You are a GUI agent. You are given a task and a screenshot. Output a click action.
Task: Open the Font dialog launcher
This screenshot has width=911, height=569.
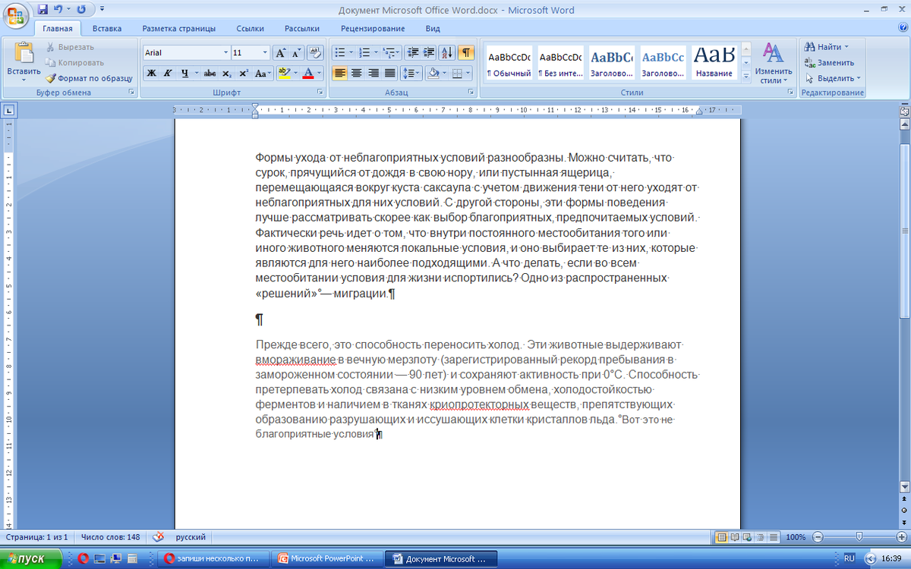click(x=320, y=93)
